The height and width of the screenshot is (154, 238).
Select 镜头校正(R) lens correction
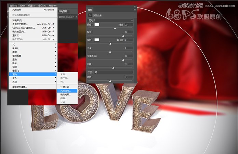33,31
